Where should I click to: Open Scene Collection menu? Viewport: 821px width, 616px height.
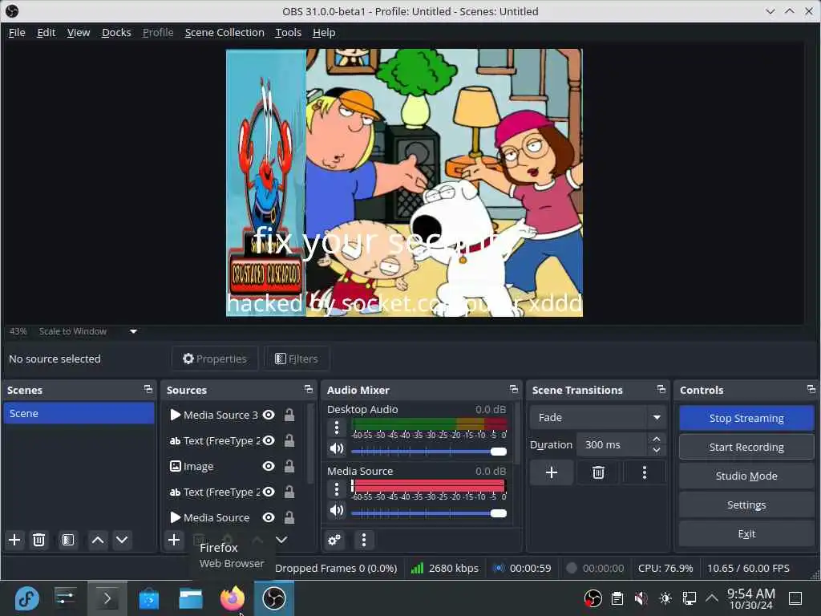tap(224, 32)
